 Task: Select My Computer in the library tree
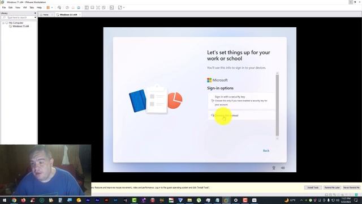tap(16, 23)
